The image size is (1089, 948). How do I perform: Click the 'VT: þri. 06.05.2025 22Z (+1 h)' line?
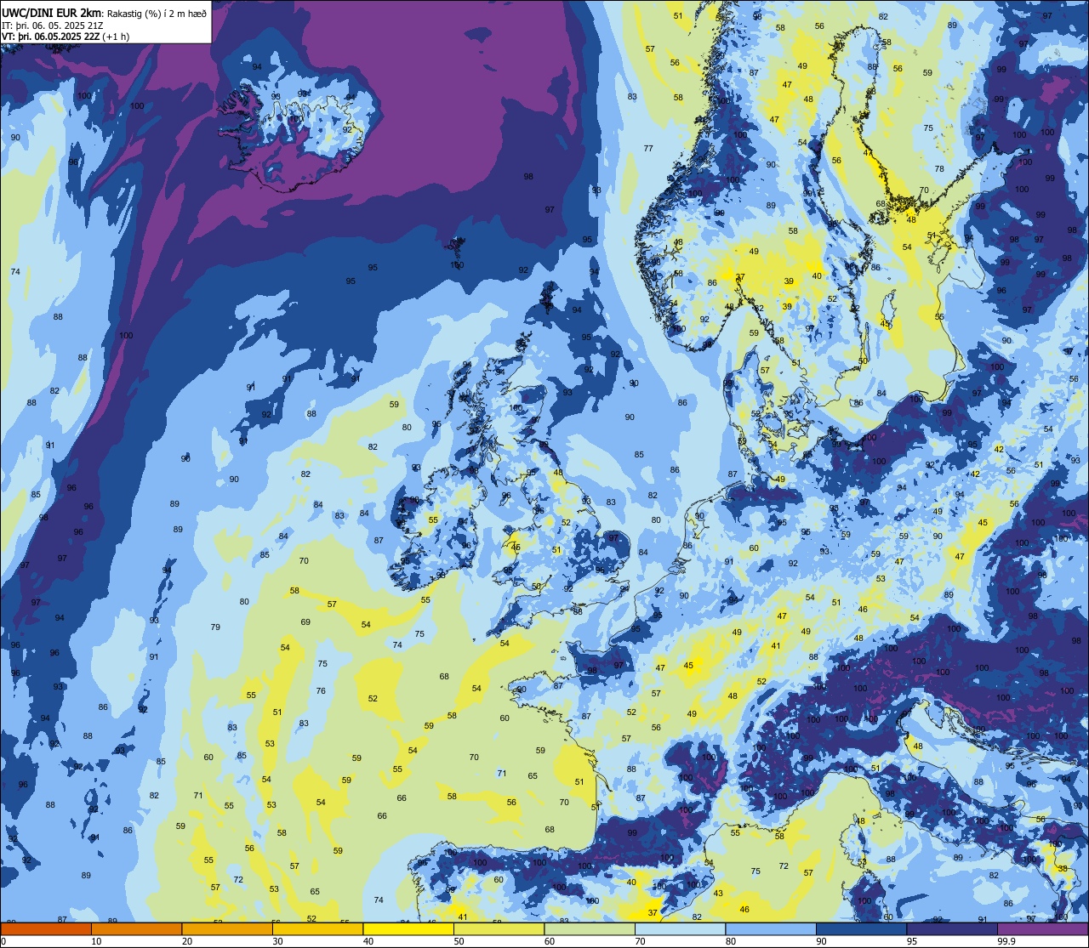[66, 37]
